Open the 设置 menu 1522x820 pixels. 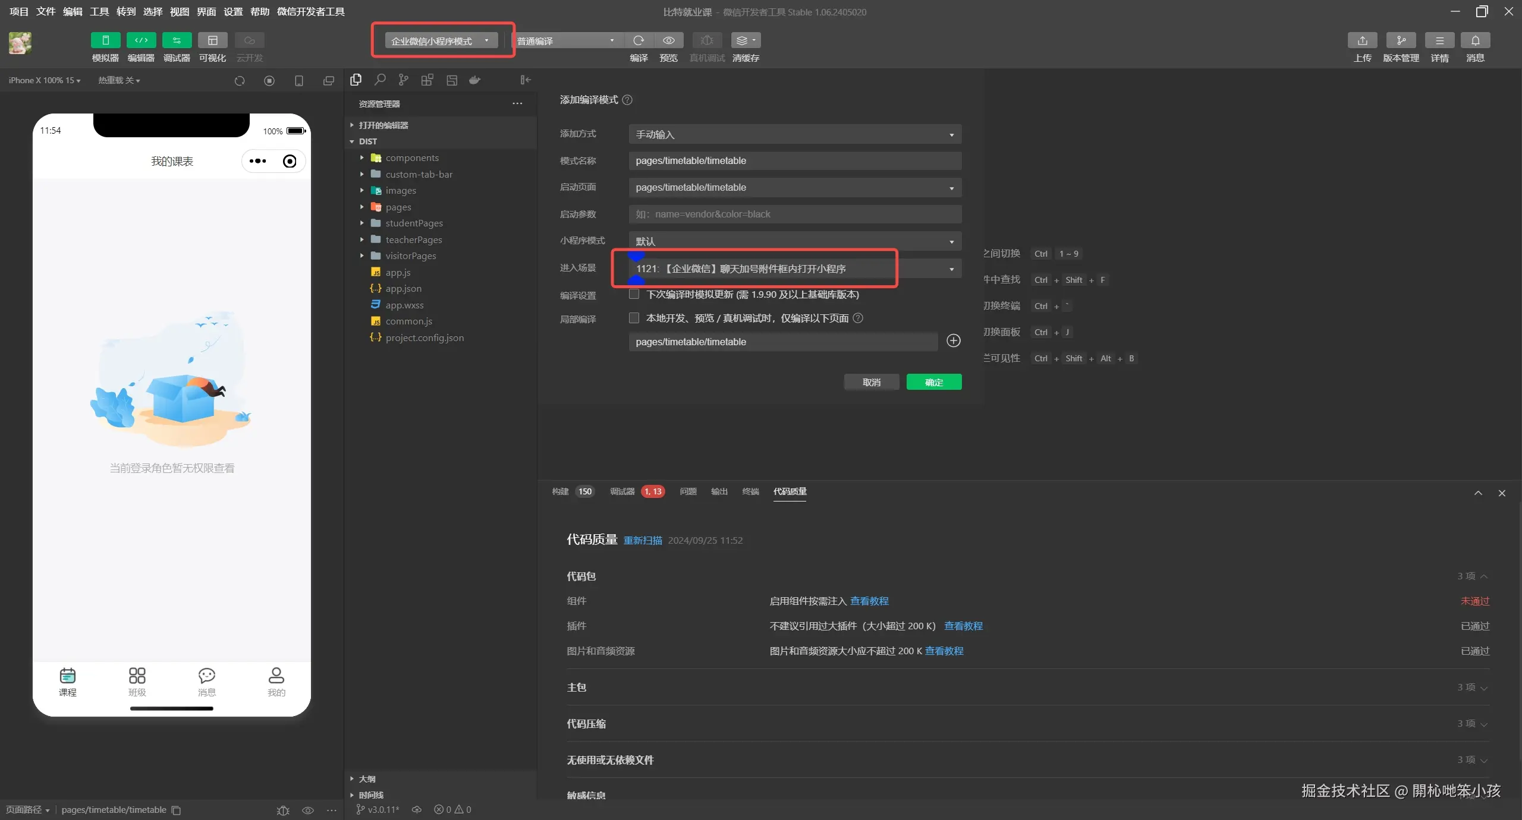(232, 11)
